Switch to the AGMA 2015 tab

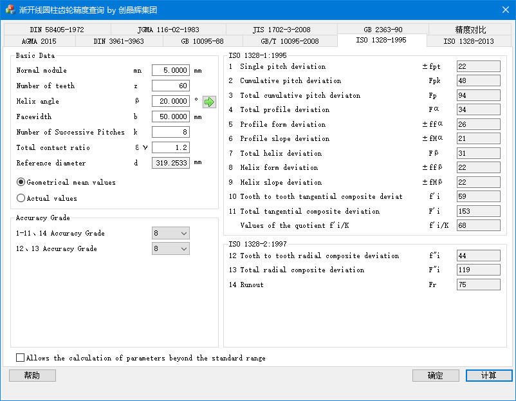pyautogui.click(x=39, y=41)
